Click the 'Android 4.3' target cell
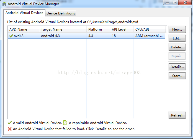Screen dimensions: 193x139 [x=50, y=36]
